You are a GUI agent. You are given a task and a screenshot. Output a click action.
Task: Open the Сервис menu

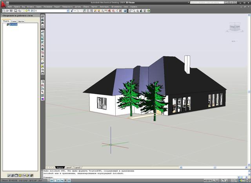38,7
